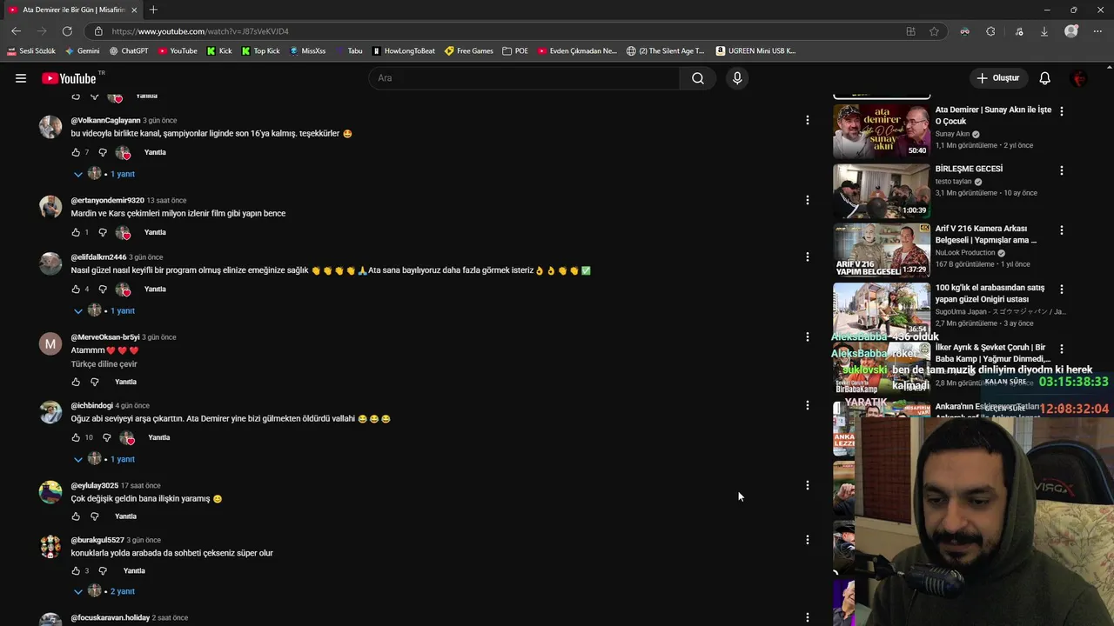Click the YouTube logo
Image resolution: width=1114 pixels, height=626 pixels.
pos(69,78)
